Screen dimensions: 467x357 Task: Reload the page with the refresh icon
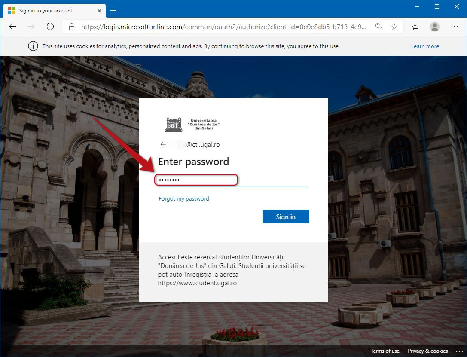tap(50, 27)
